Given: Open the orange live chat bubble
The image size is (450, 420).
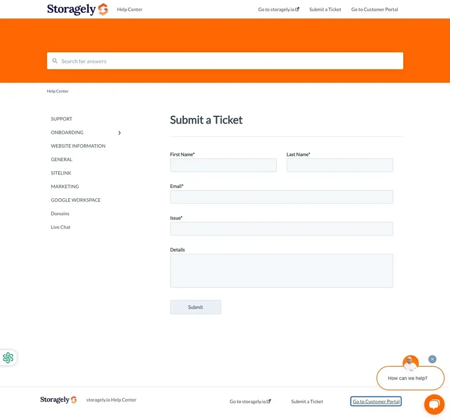Looking at the screenshot, I should tap(434, 404).
